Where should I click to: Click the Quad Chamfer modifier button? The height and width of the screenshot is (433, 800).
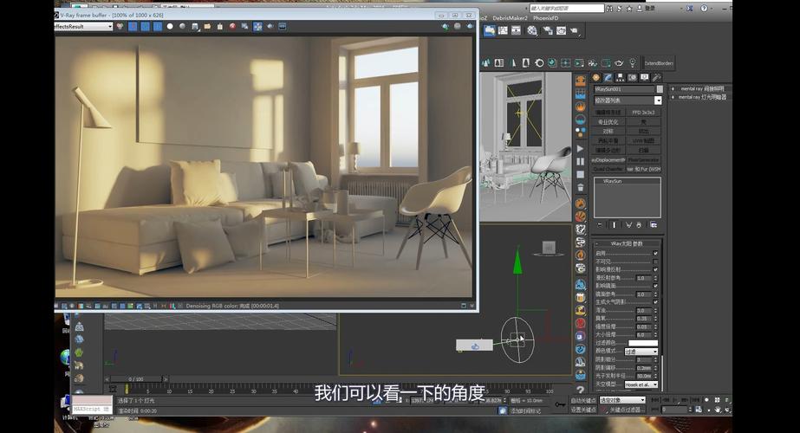pyautogui.click(x=608, y=169)
